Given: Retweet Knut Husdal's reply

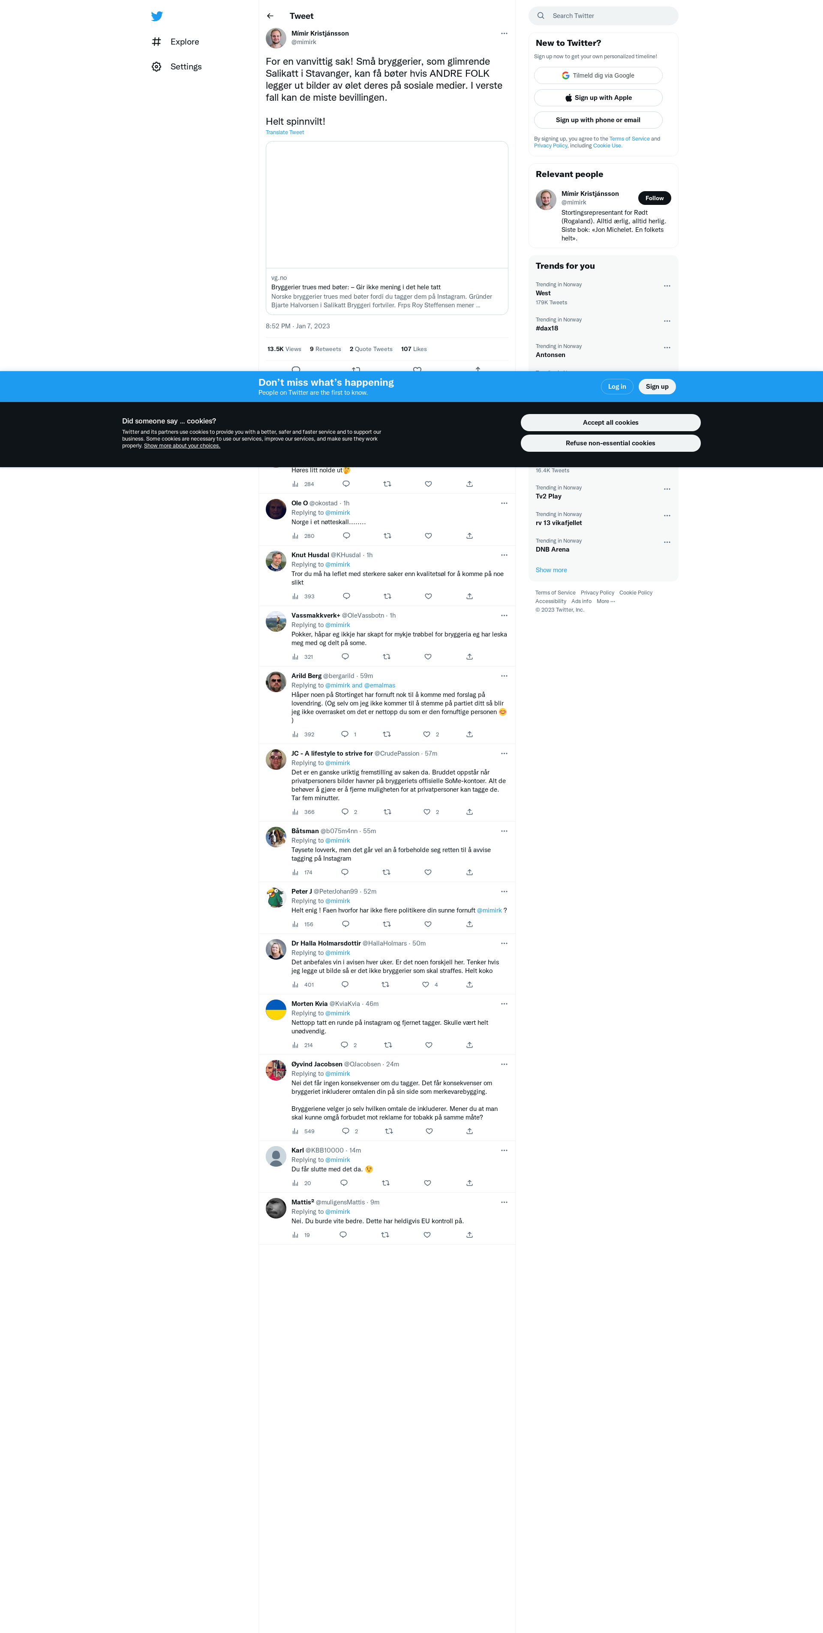Looking at the screenshot, I should coord(387,597).
